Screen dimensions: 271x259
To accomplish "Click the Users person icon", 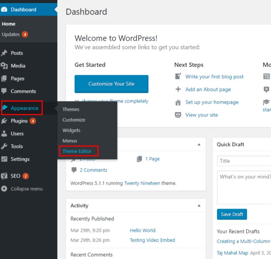I will (x=4, y=134).
